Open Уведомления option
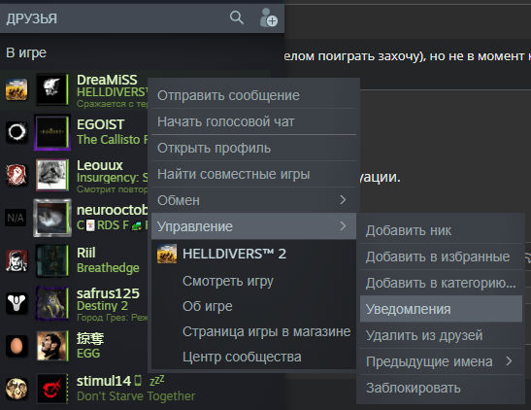Image resolution: width=531 pixels, height=410 pixels. tap(441, 309)
